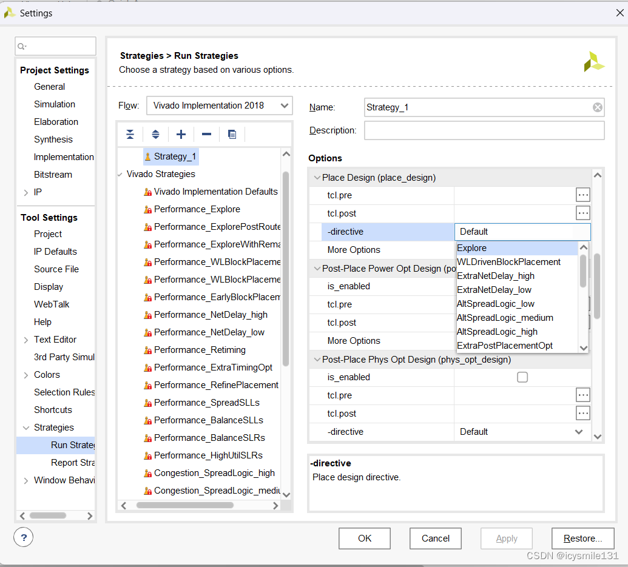Click Options panel scroll down arrow
This screenshot has width=628, height=567.
(598, 437)
